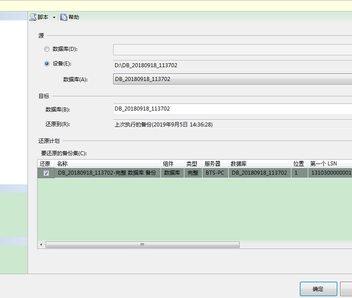Click the 完整 type cell
The width and height of the screenshot is (352, 298).
tap(193, 173)
